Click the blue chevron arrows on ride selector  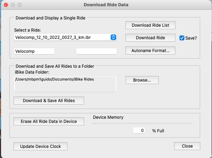[113, 37]
